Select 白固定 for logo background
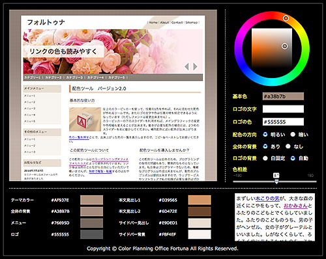 coord(265,158)
